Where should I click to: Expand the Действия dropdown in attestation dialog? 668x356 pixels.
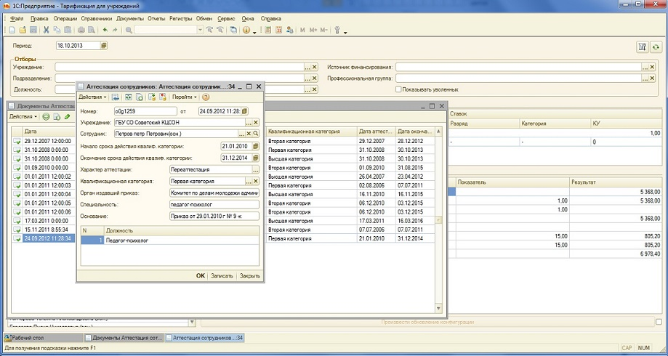point(92,97)
